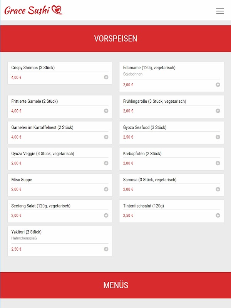
Task: Add Frittierte Garnele via plus icon
Action: 106,111
